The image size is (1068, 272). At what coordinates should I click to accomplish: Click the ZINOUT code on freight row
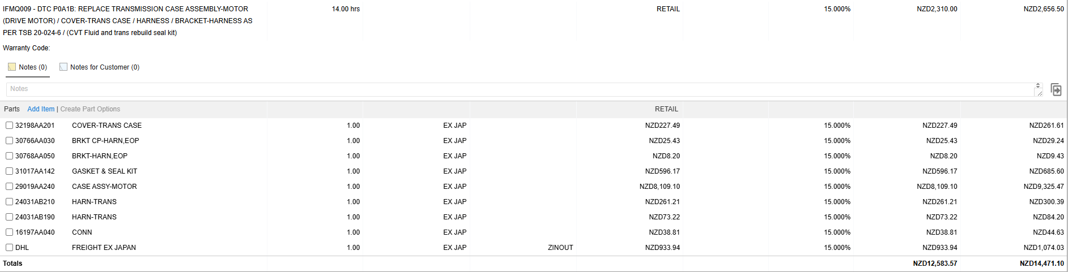coord(560,248)
